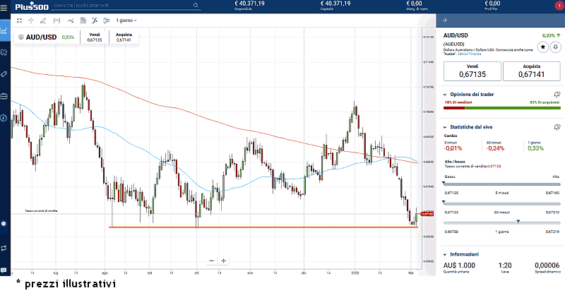The height and width of the screenshot is (293, 565).
Task: Add AUD/USD to favorites with star
Action: pos(542,47)
